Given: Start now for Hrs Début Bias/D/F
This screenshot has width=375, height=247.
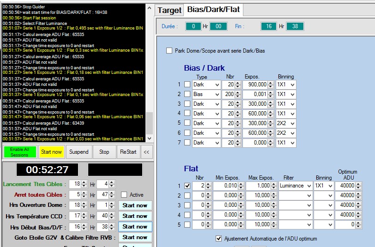Looking at the screenshot, I should [x=135, y=227].
